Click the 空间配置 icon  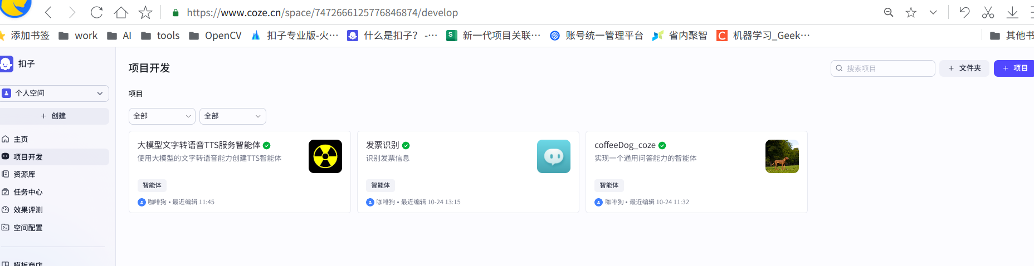click(6, 228)
